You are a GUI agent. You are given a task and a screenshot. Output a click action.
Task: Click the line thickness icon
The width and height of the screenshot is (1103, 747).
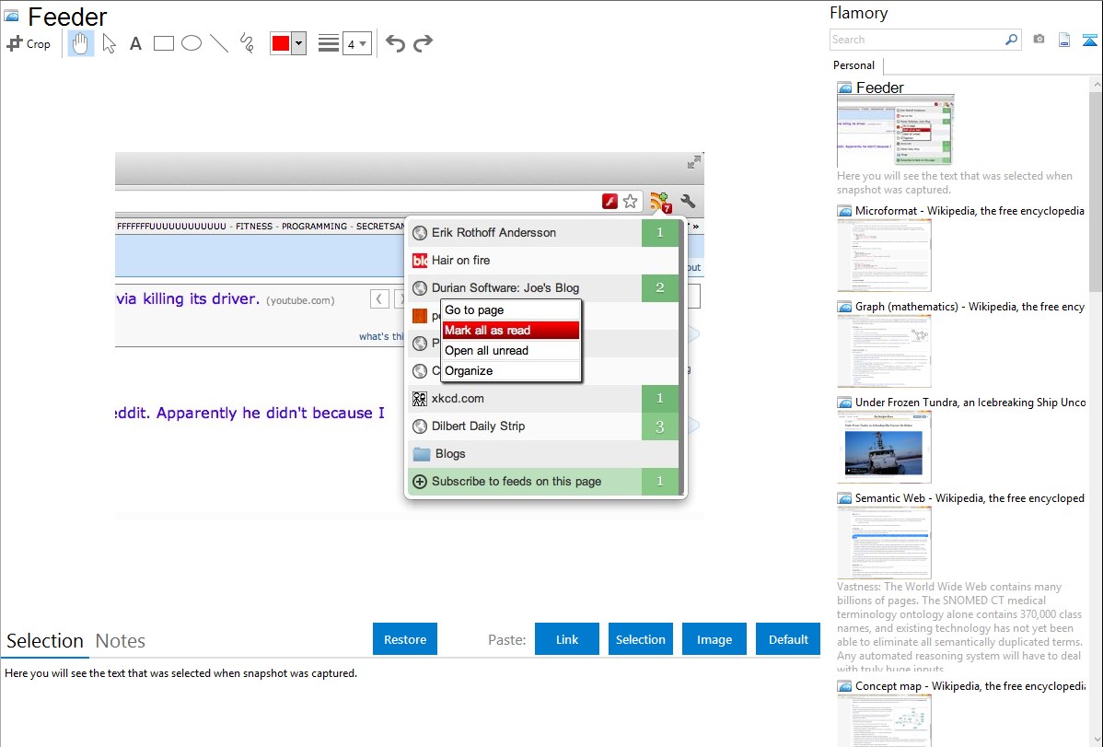328,43
